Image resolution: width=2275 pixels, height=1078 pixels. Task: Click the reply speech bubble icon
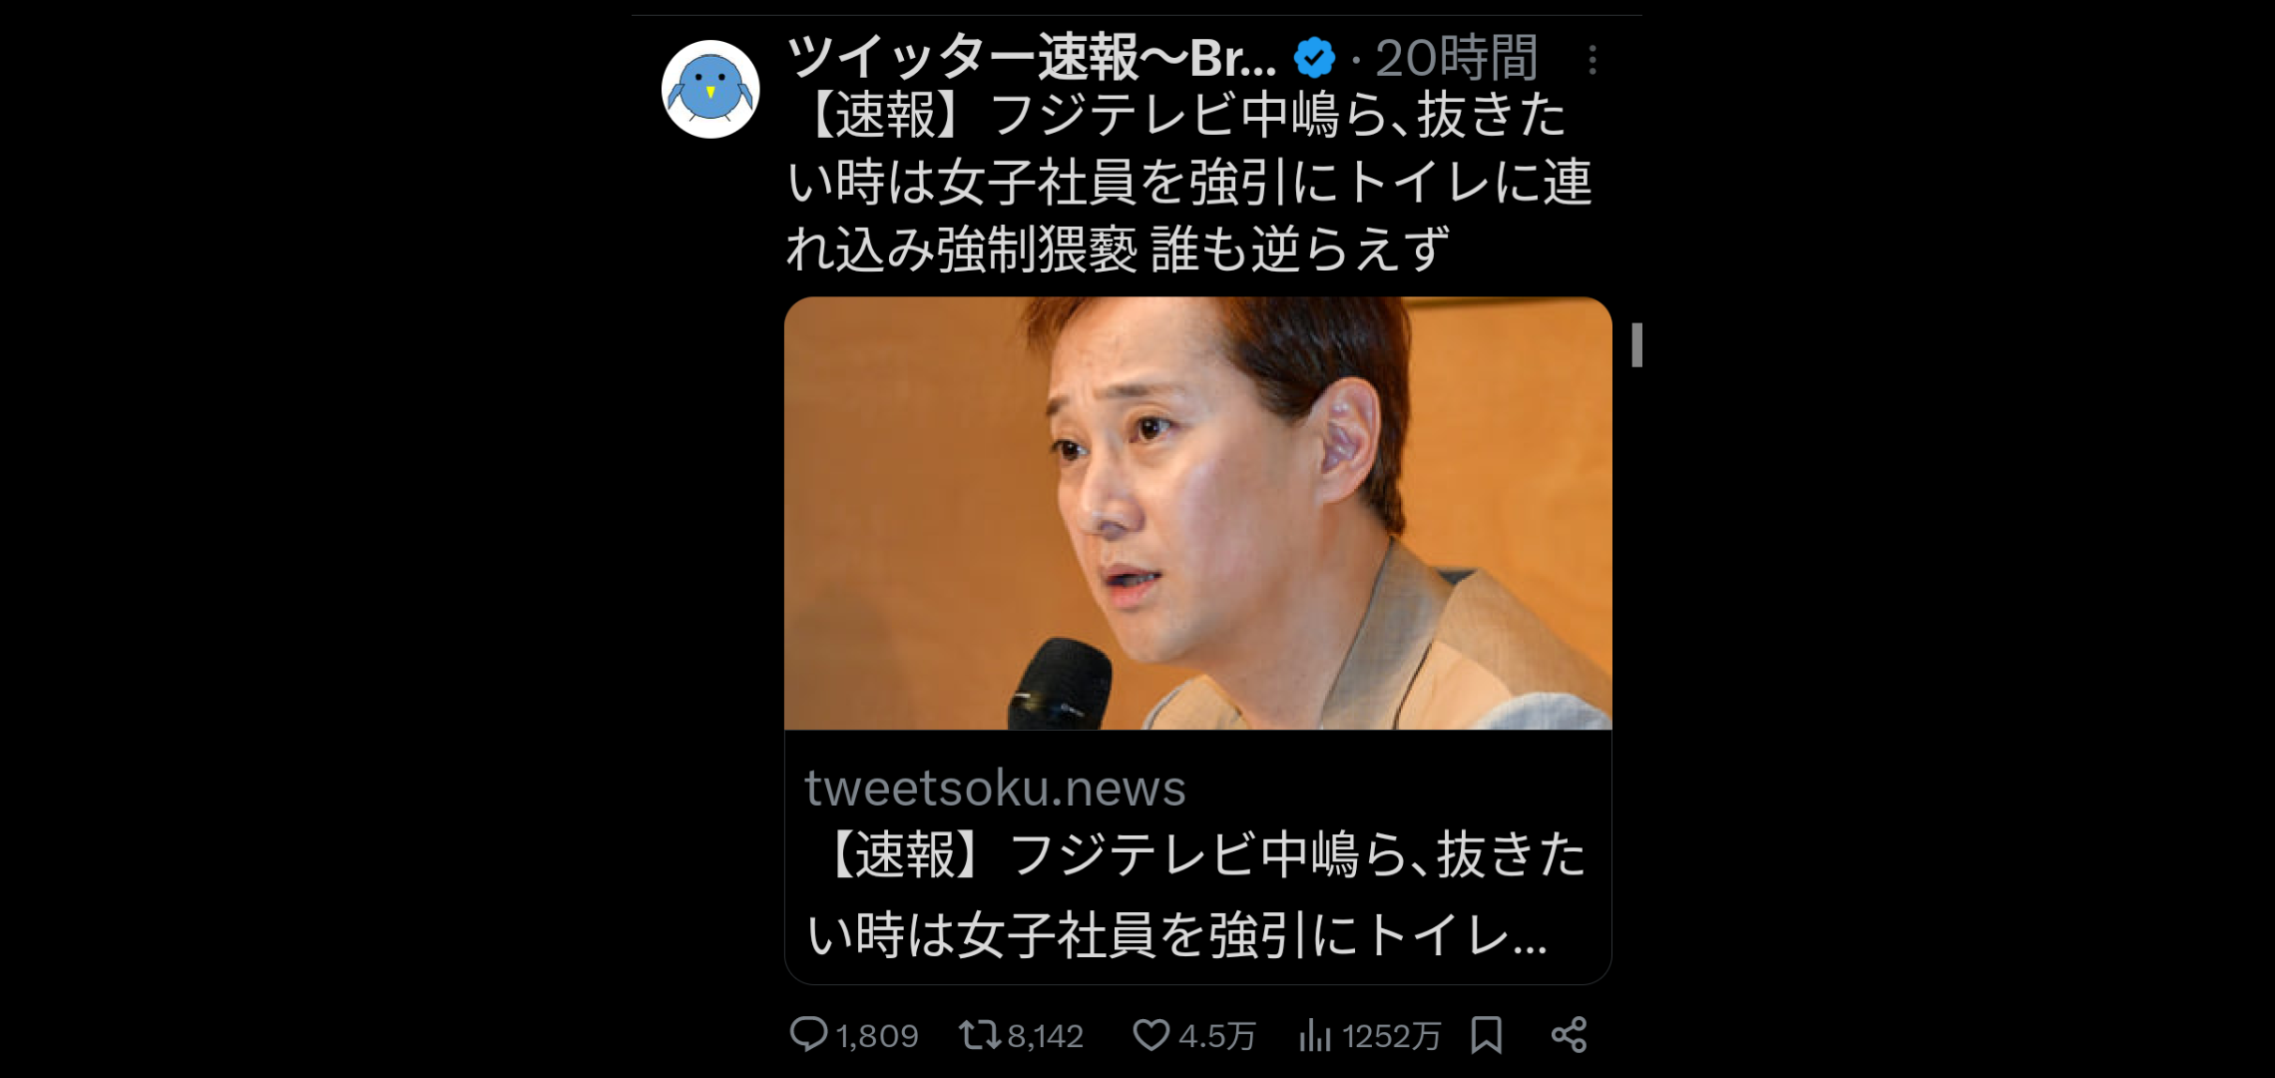pos(808,1034)
